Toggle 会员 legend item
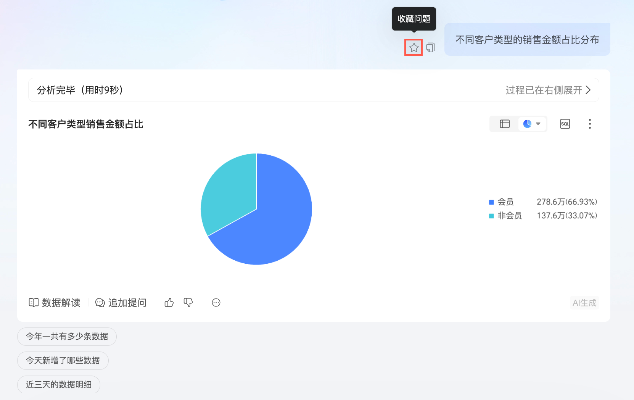This screenshot has width=634, height=400. pyautogui.click(x=501, y=202)
